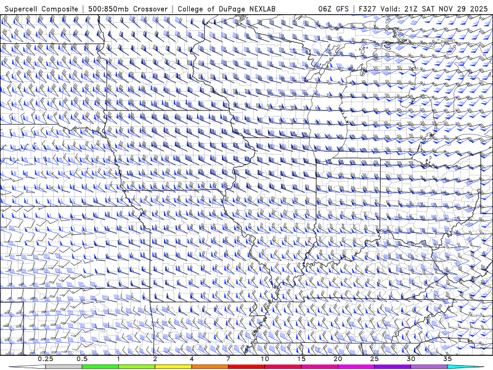This screenshot has width=493, height=370.
Task: Click the legend value 1
Action: [118, 359]
